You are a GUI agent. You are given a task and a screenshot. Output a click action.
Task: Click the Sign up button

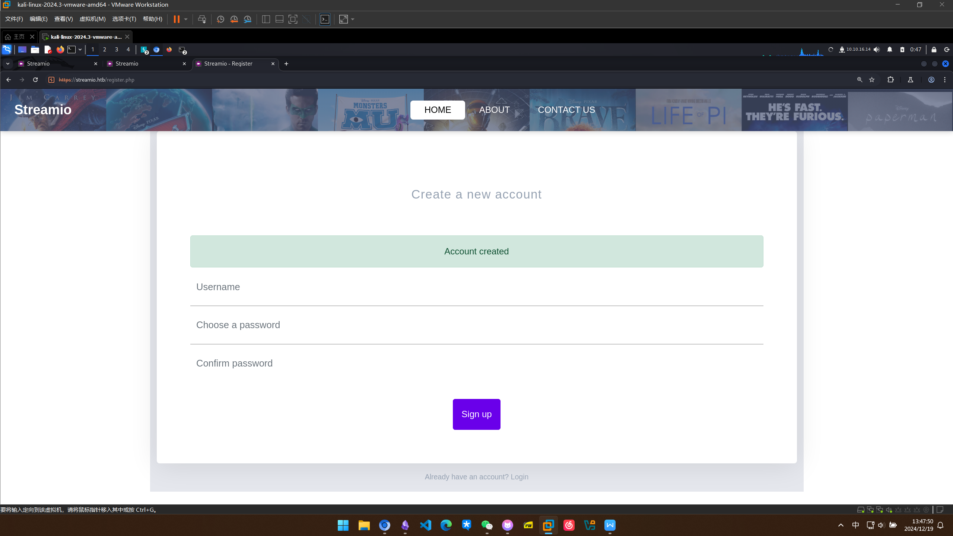[x=476, y=414]
